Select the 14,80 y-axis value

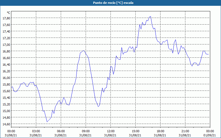[x=6, y=117]
